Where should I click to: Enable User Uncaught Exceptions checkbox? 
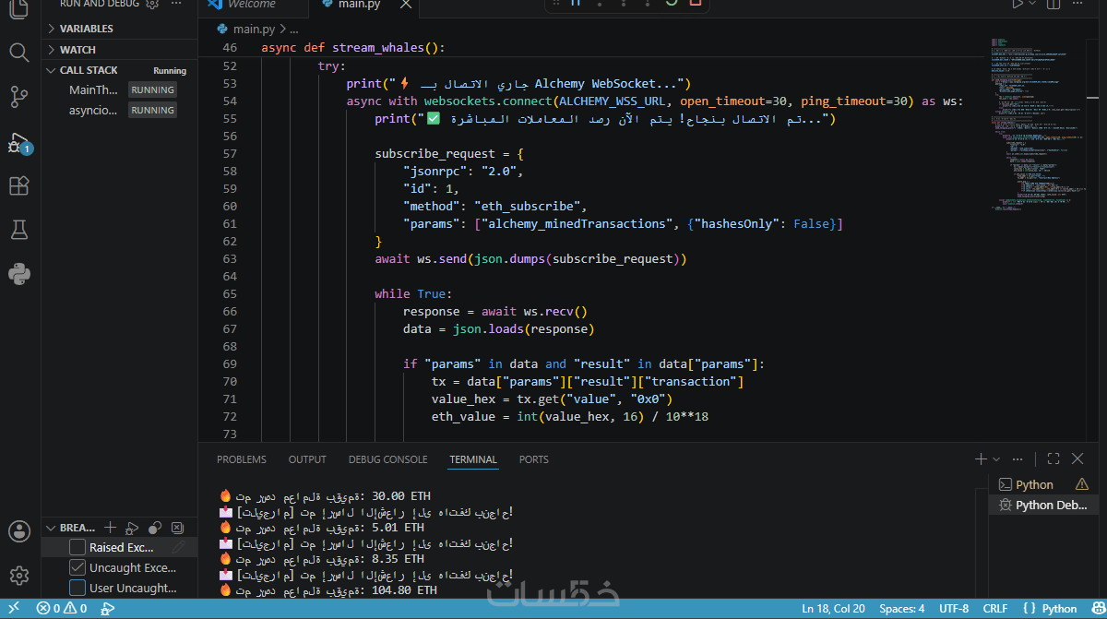[78, 588]
